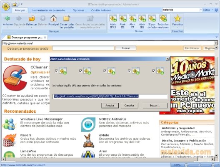
Task: Uncheck the IE6 version checkbox in dialog
Action: (80, 71)
